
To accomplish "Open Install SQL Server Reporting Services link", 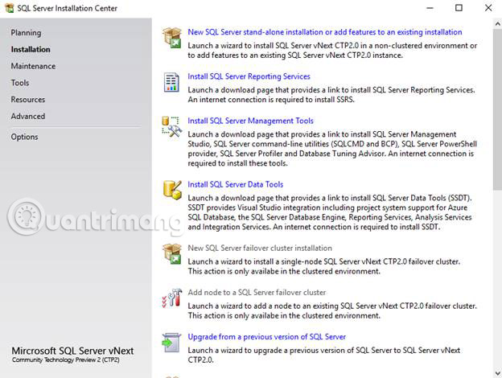I will click(x=249, y=76).
